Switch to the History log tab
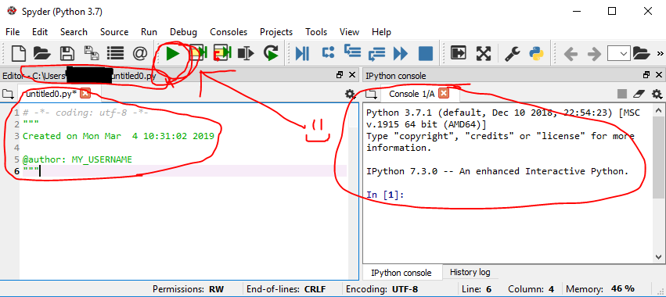This screenshot has height=297, width=666. click(470, 272)
